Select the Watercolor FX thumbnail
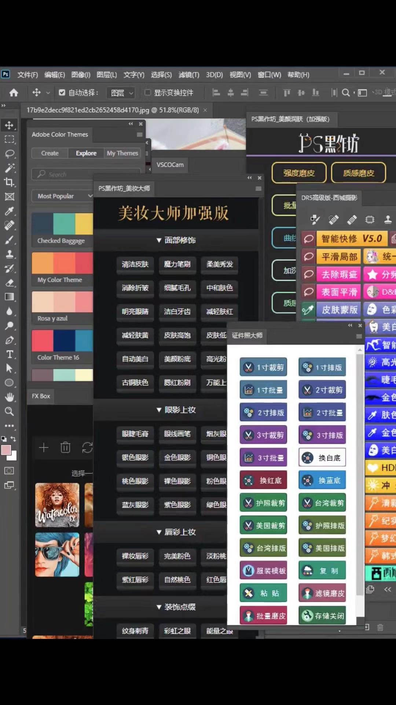Viewport: 396px width, 705px height. click(x=57, y=505)
